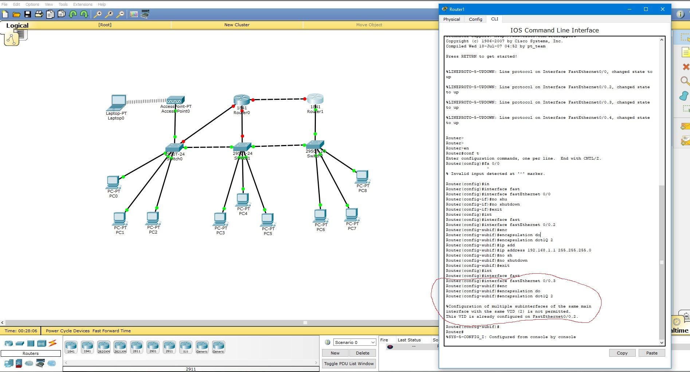Viewport: 690px width, 372px height.
Task: Open the drawing palette icon
Action: [134, 14]
